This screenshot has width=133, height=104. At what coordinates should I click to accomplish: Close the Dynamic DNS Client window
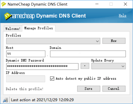[x=125, y=4]
